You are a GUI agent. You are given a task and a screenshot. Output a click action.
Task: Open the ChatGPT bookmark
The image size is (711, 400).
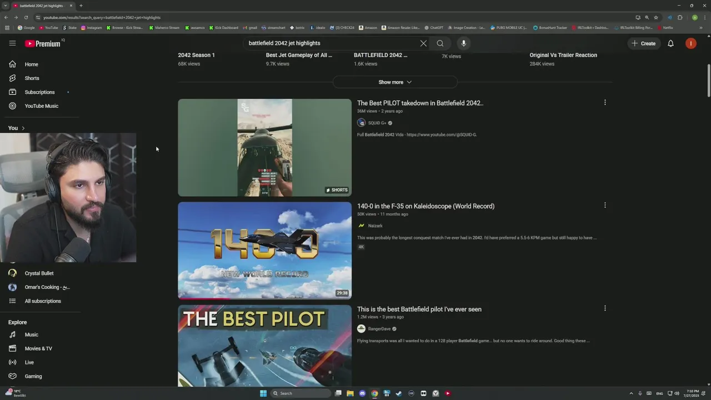pyautogui.click(x=434, y=27)
